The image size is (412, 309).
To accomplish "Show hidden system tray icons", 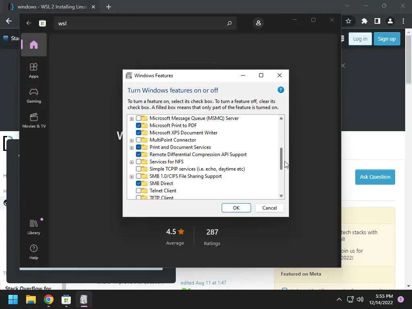I will [x=339, y=299].
